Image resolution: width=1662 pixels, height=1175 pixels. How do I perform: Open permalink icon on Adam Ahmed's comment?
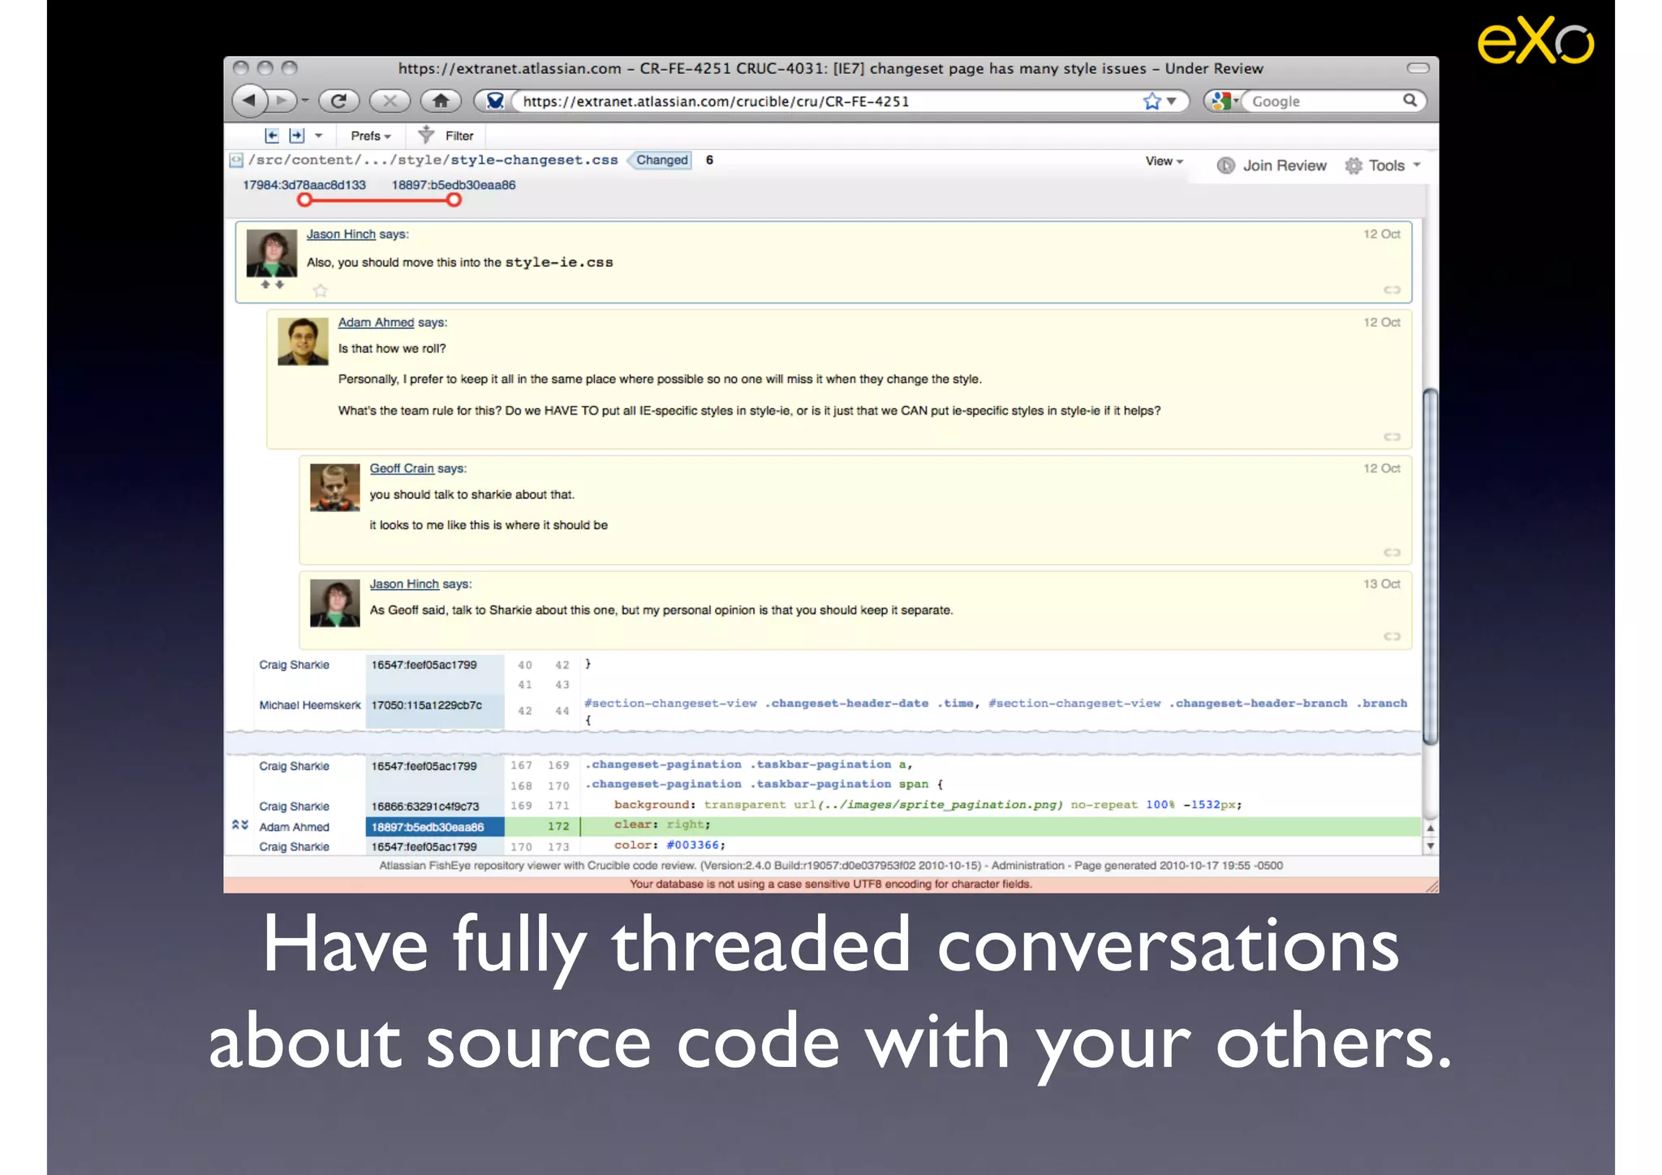(1392, 437)
